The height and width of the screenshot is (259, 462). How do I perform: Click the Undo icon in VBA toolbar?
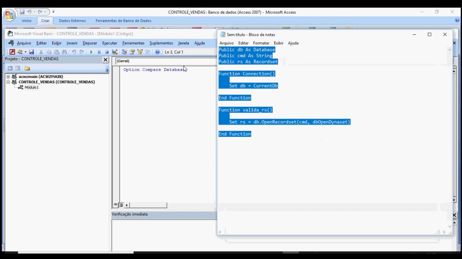click(74, 52)
